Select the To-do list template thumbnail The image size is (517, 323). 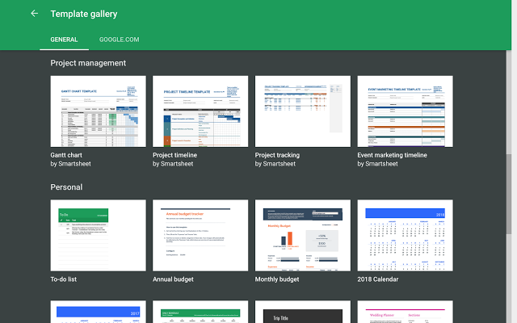(x=98, y=235)
